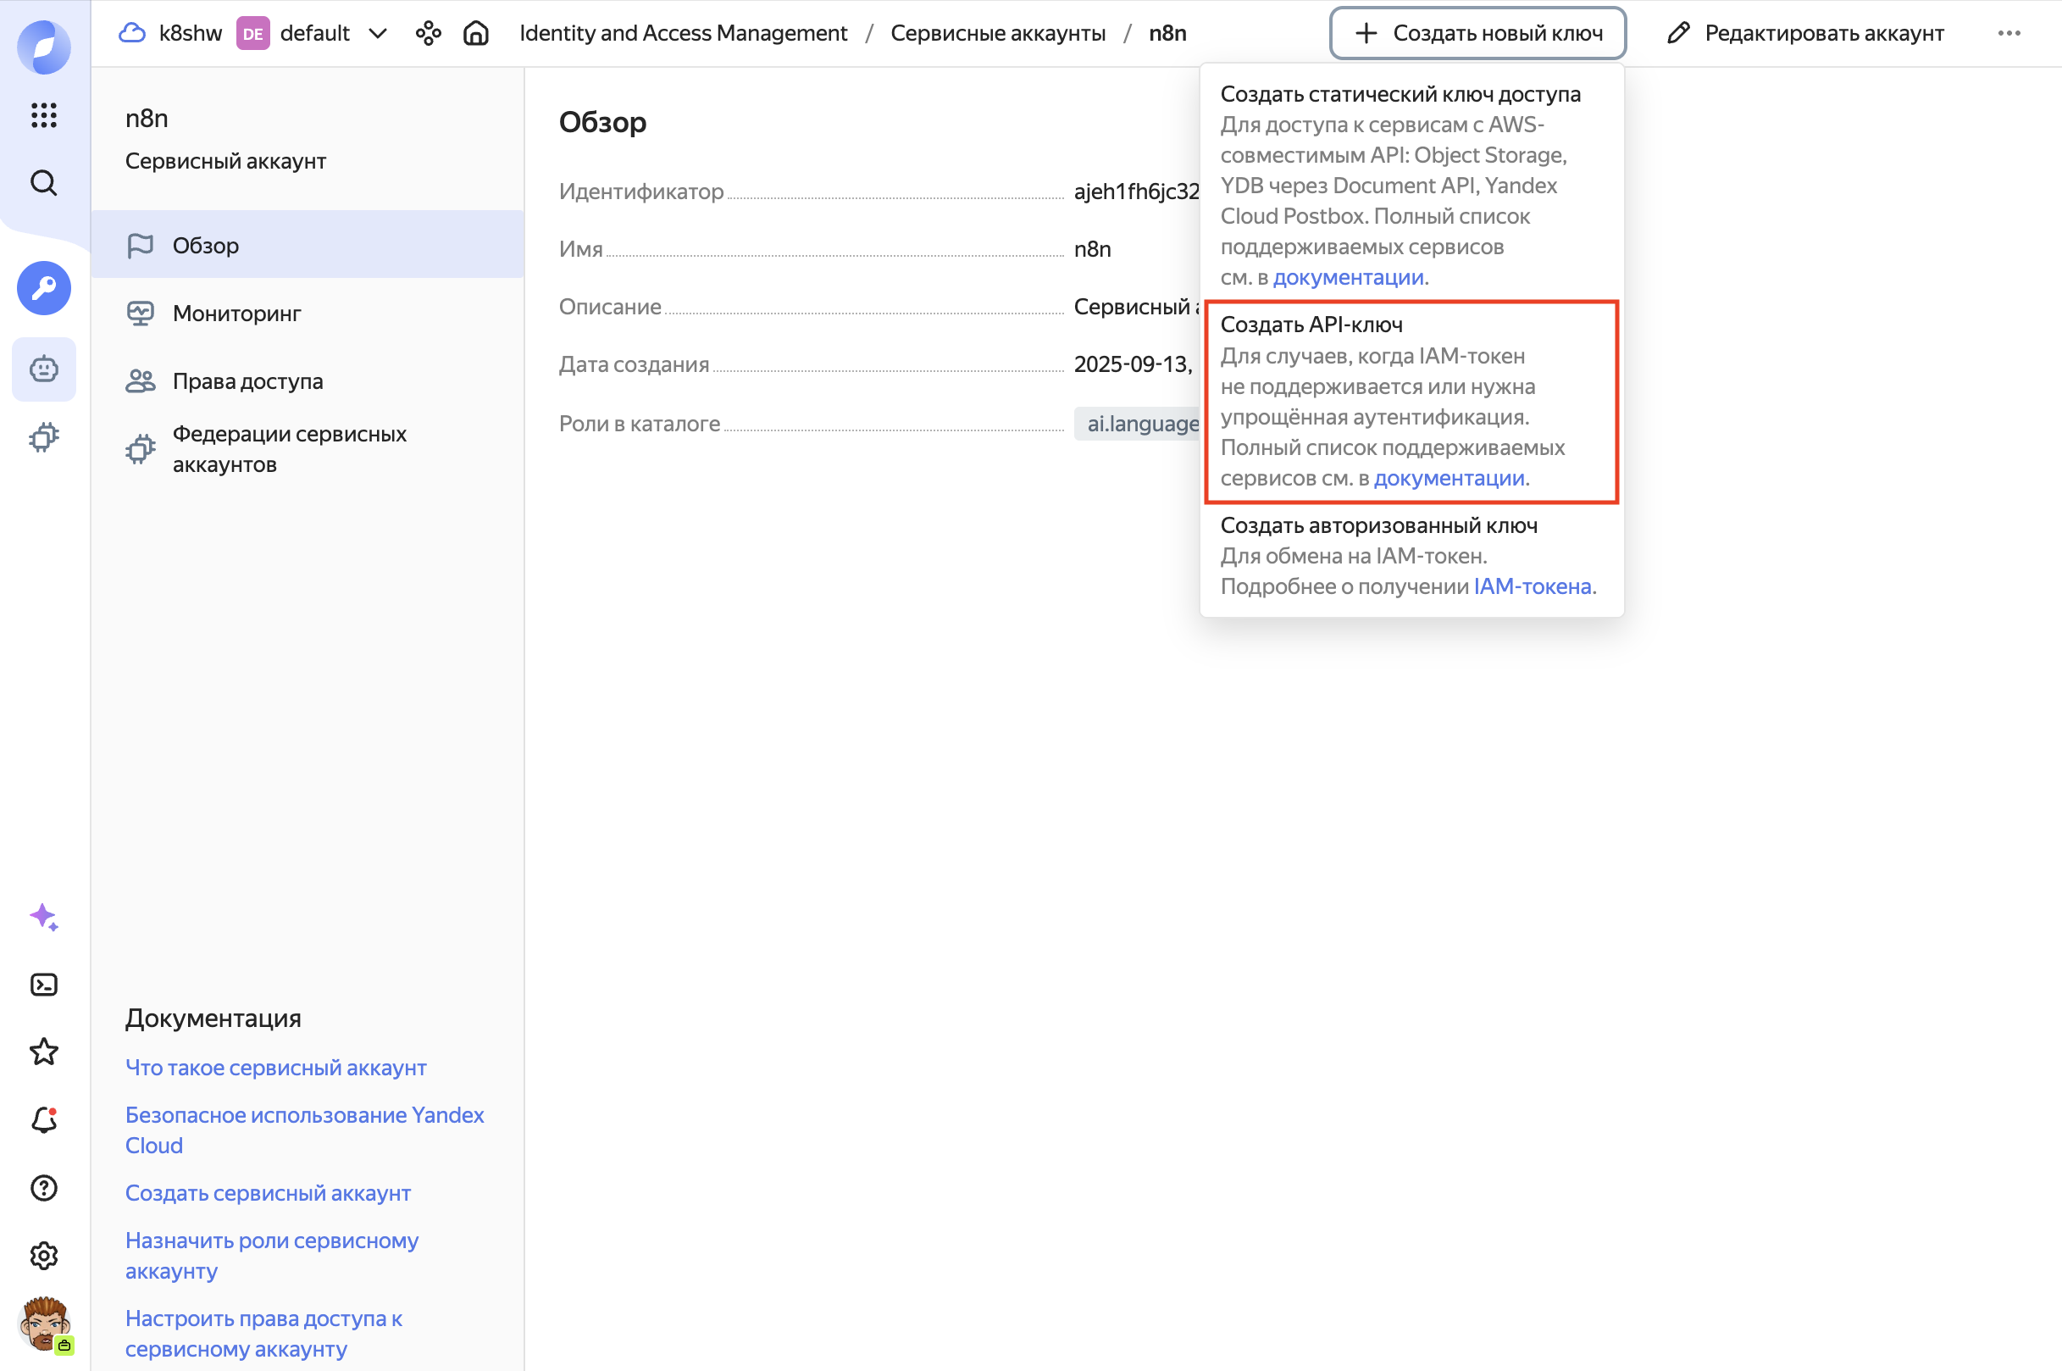Click the DE folder badge
Image resolution: width=2062 pixels, height=1371 pixels.
coord(252,33)
